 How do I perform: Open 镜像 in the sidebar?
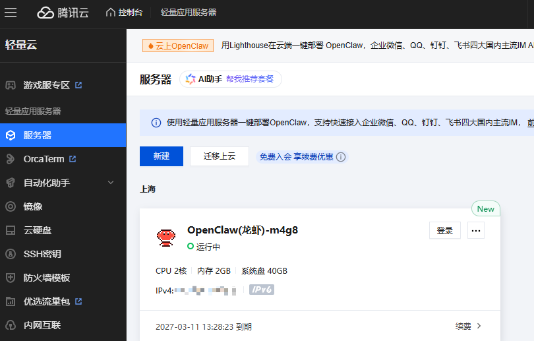coord(33,206)
